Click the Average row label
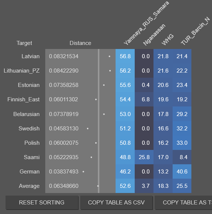212x214 pixels. (29, 186)
